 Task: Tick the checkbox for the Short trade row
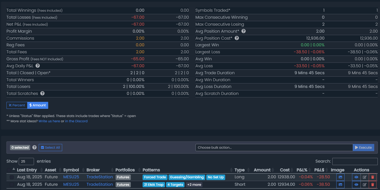point(12,185)
